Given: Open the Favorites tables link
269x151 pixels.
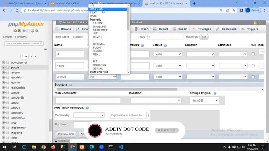Looking at the screenshot, I should [21, 37].
